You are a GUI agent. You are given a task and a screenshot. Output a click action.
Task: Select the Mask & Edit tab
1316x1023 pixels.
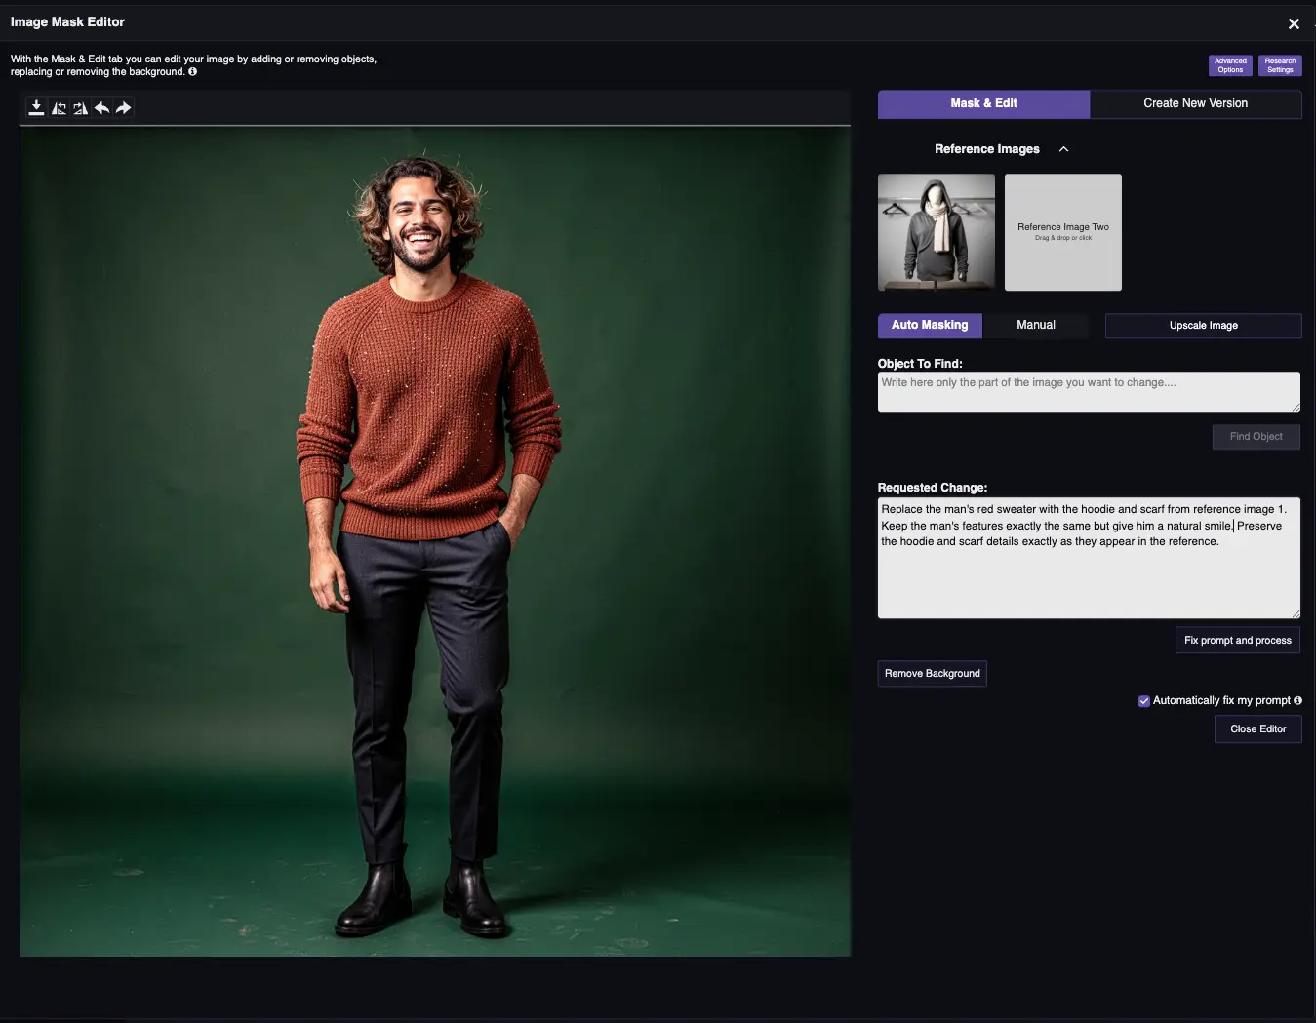click(983, 103)
